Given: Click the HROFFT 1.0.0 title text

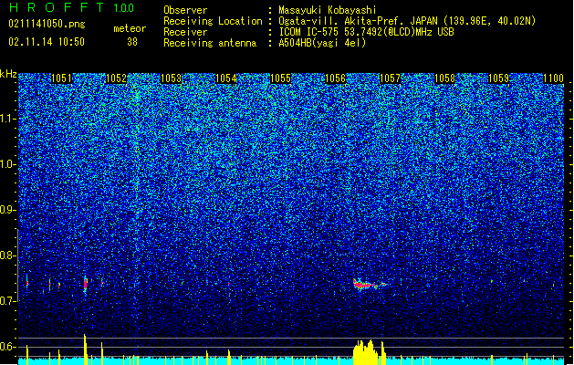Looking at the screenshot, I should [x=71, y=7].
